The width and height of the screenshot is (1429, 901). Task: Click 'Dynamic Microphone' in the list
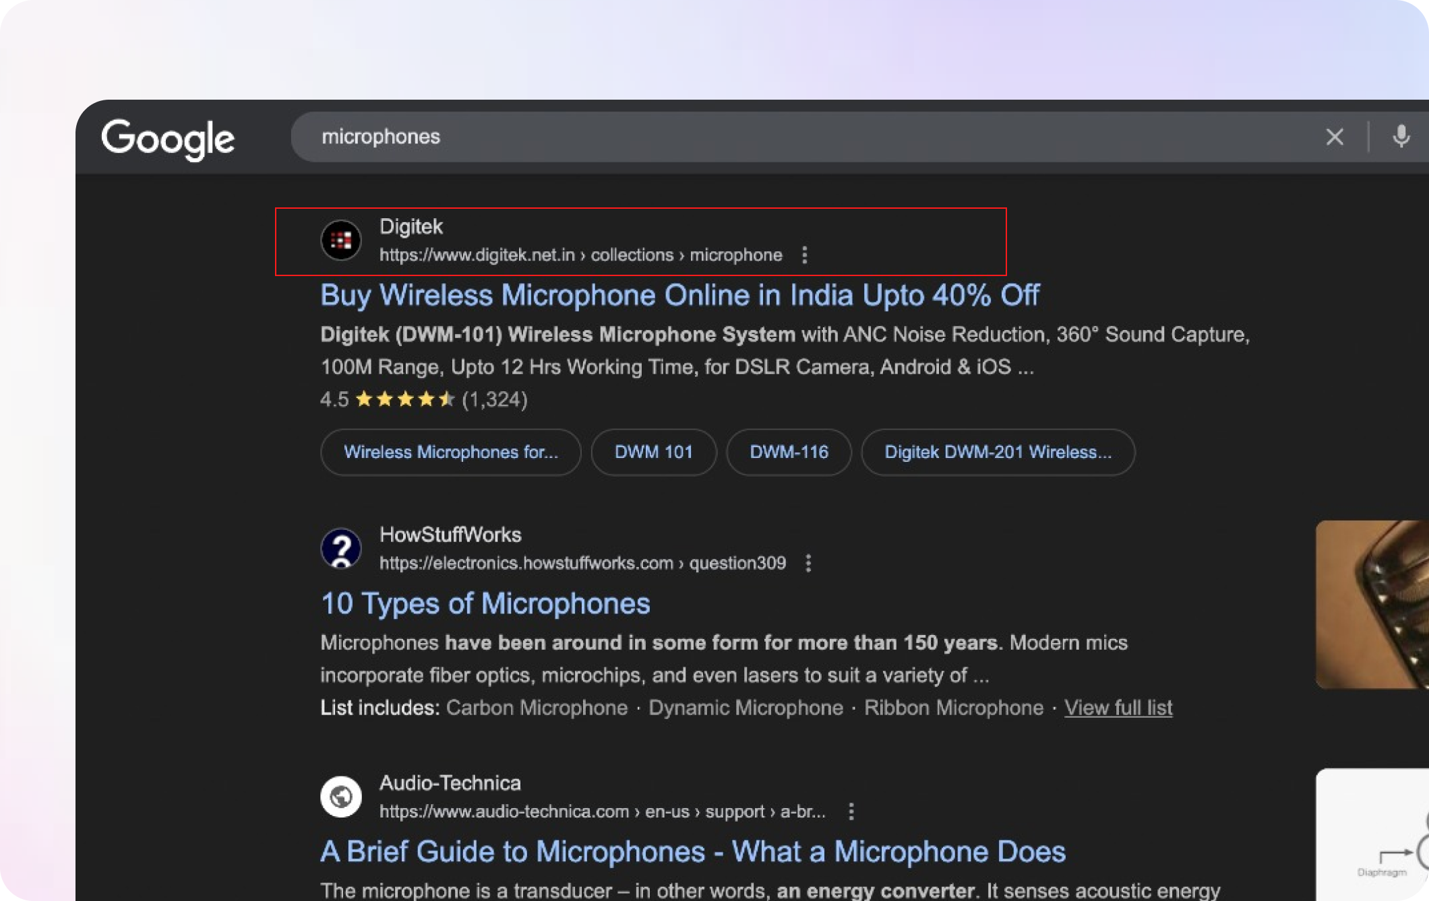(x=746, y=708)
